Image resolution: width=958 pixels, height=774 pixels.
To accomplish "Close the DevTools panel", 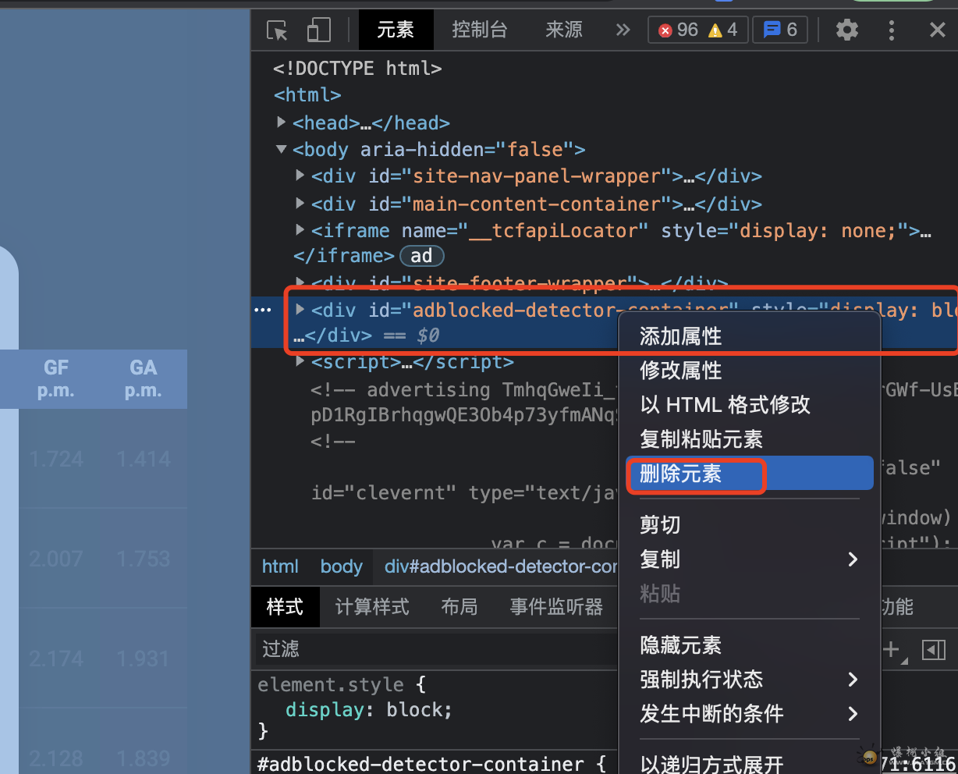I will pos(938,30).
